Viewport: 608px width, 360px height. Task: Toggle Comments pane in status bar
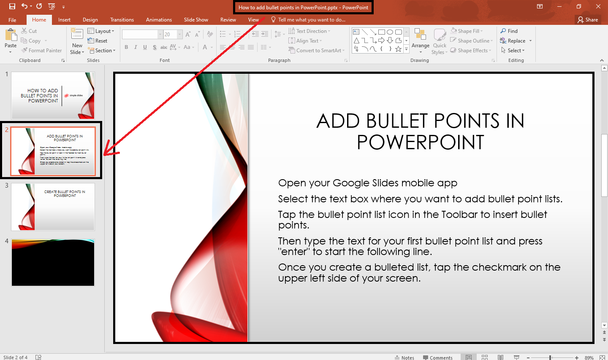438,357
